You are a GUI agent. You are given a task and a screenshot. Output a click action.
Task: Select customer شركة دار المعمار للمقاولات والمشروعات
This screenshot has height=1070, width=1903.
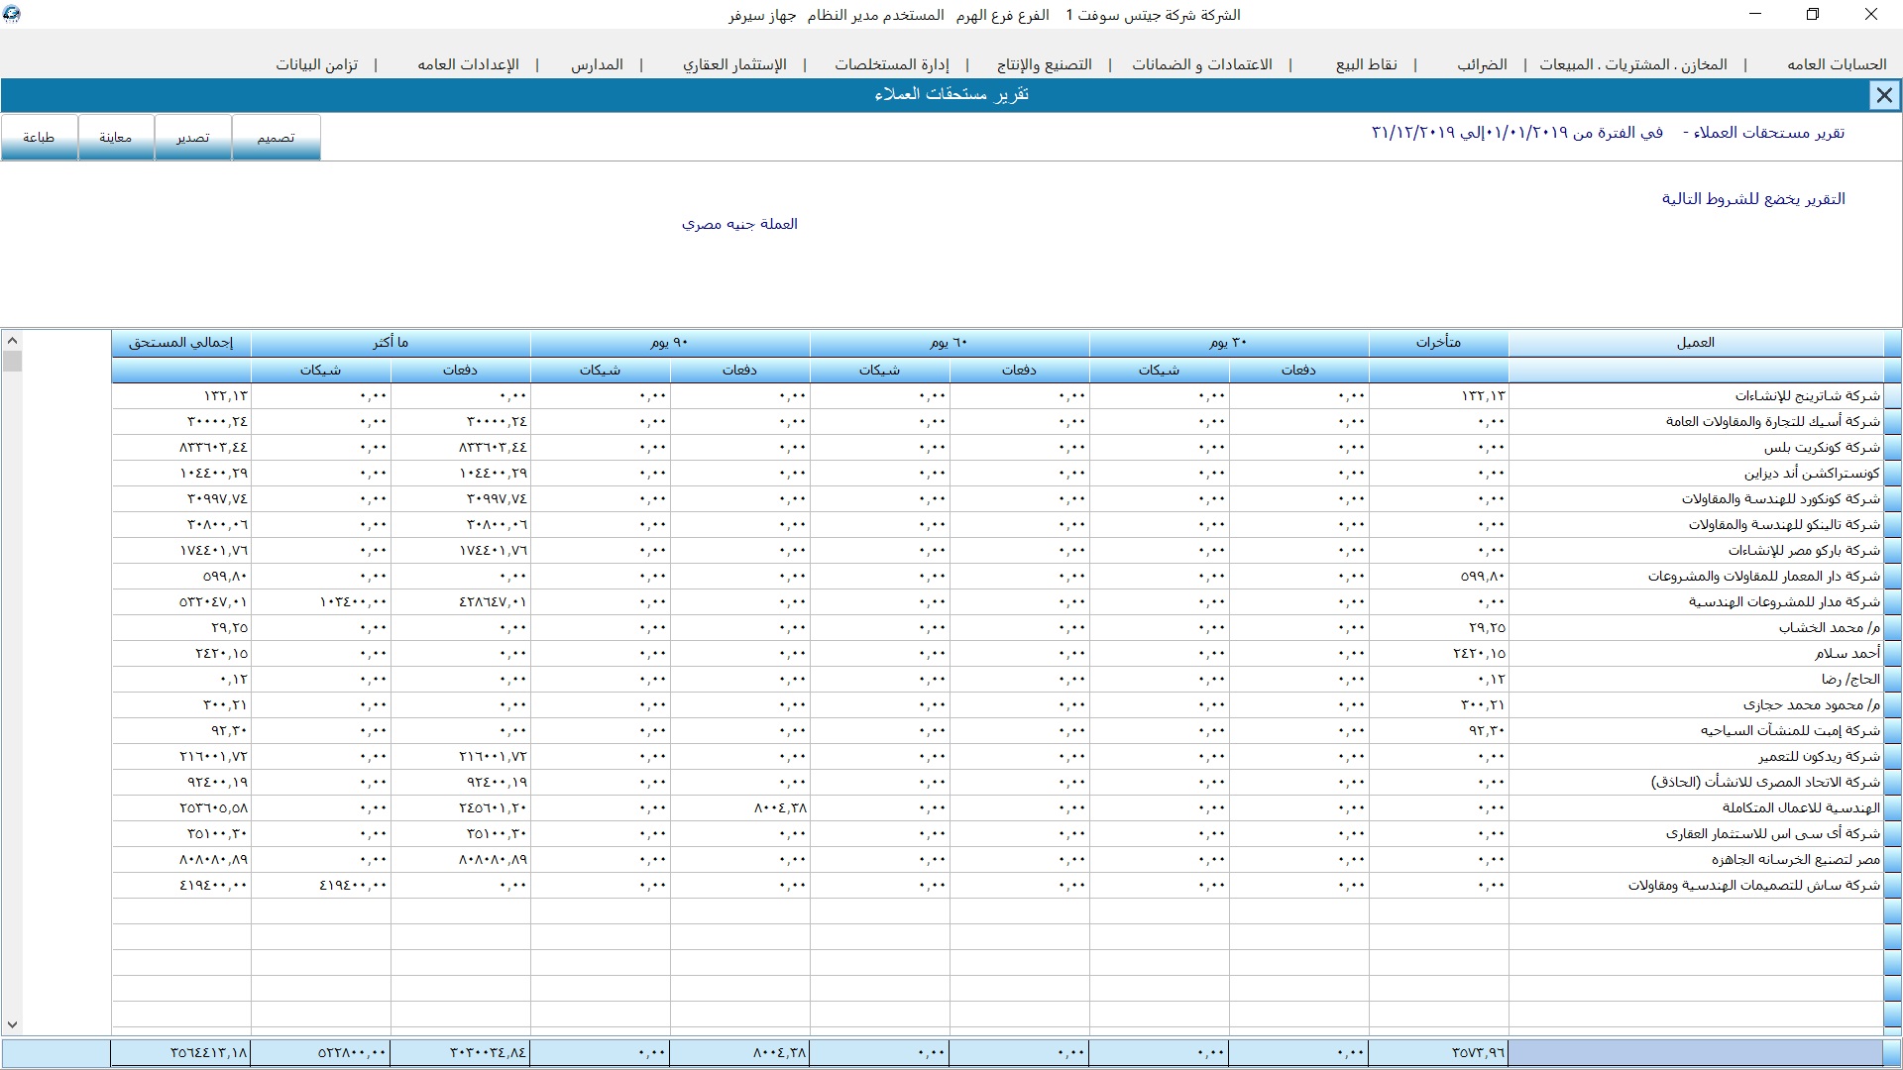tap(1696, 576)
